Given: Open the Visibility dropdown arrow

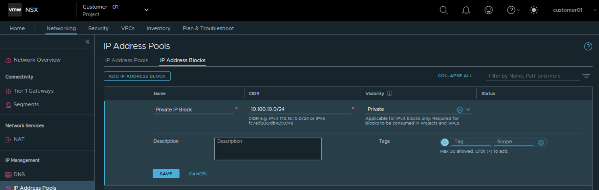Looking at the screenshot, I should 468,109.
